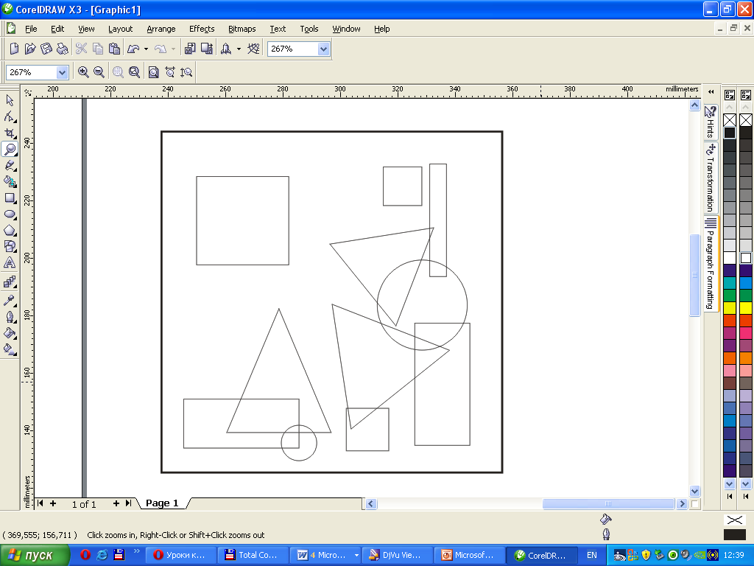Create a new document with New icon
Image resolution: width=754 pixels, height=566 pixels.
tap(15, 49)
